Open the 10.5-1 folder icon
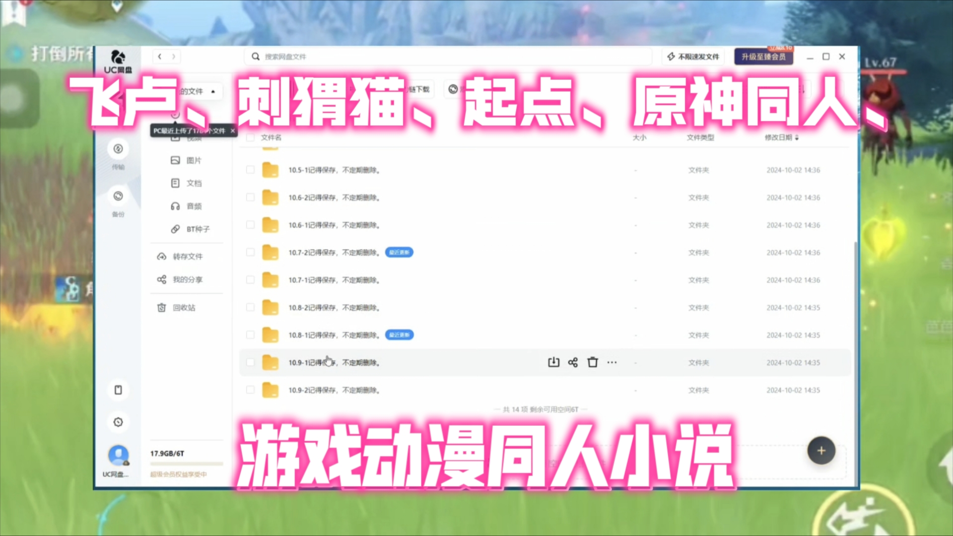 tap(271, 170)
